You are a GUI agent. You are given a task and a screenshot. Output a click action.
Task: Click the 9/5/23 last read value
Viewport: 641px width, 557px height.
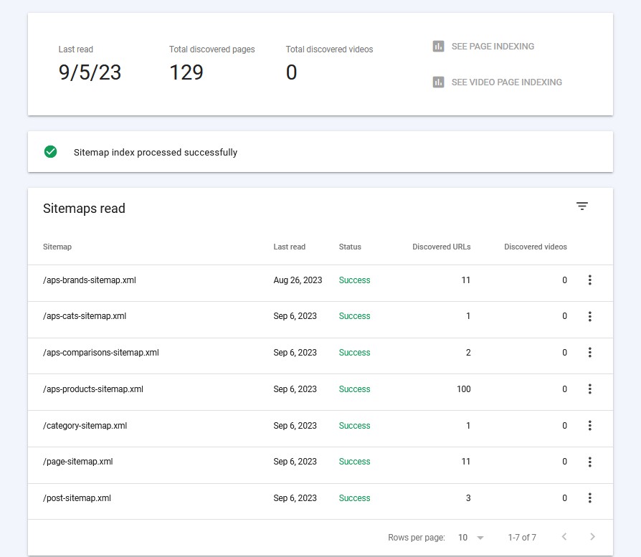[90, 72]
